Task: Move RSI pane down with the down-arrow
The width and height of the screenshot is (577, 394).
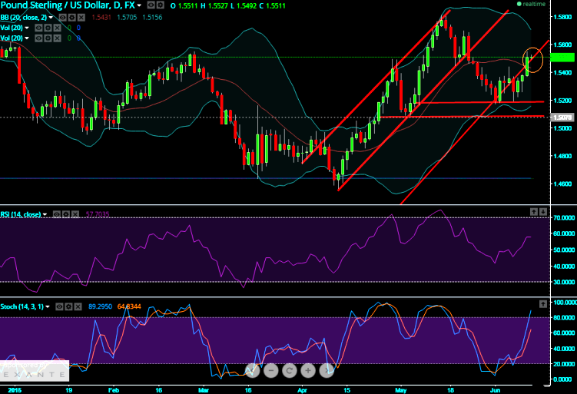Action: (x=543, y=211)
